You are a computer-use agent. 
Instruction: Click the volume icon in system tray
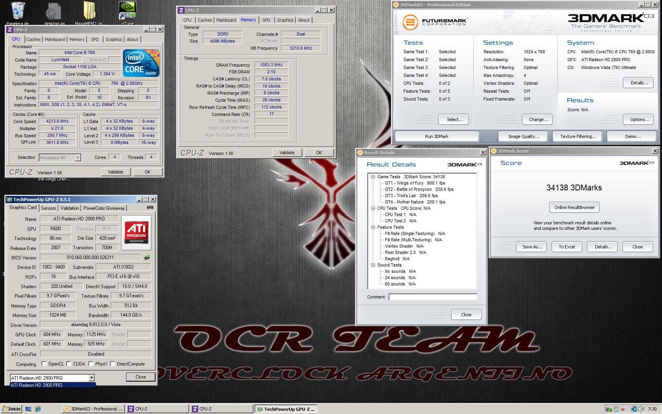point(641,409)
